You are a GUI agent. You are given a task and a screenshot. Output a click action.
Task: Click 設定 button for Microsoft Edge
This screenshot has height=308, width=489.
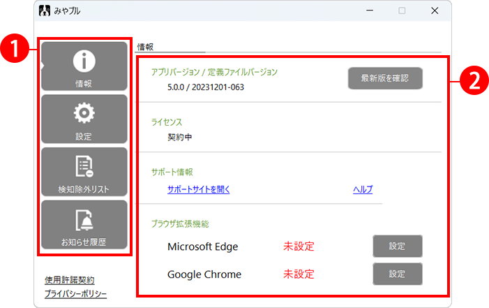click(x=397, y=246)
